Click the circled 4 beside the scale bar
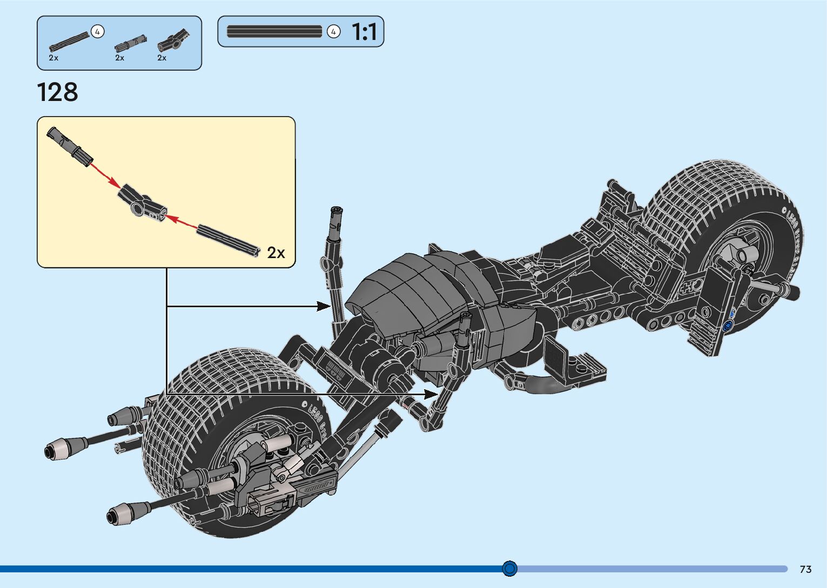This screenshot has height=588, width=827. [x=333, y=32]
